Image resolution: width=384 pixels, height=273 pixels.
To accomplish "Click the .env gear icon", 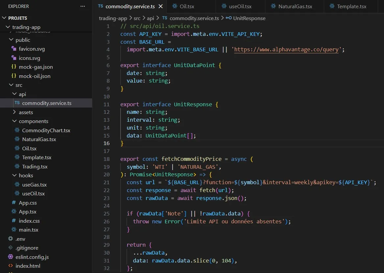I will click(x=11, y=239).
